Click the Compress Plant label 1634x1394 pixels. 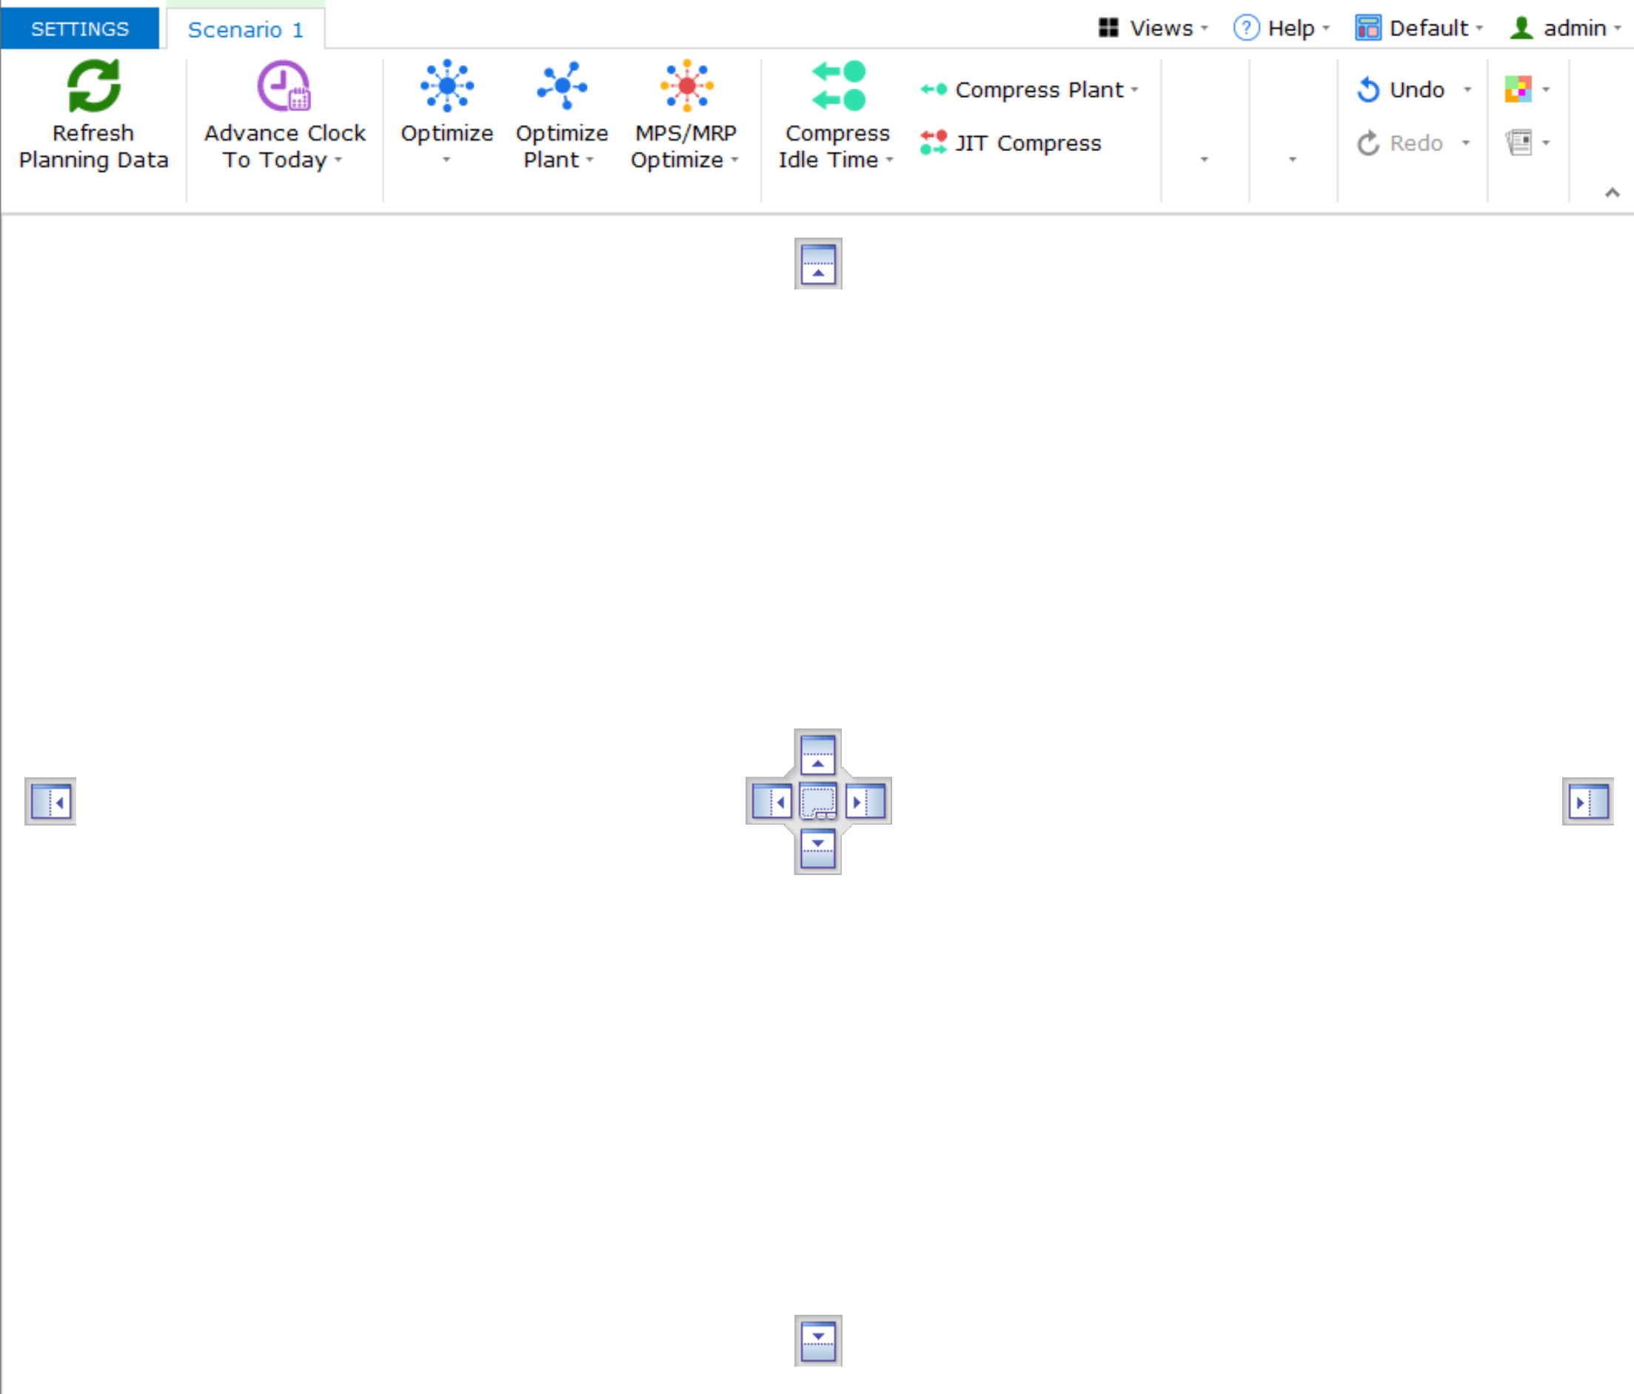(x=1039, y=90)
